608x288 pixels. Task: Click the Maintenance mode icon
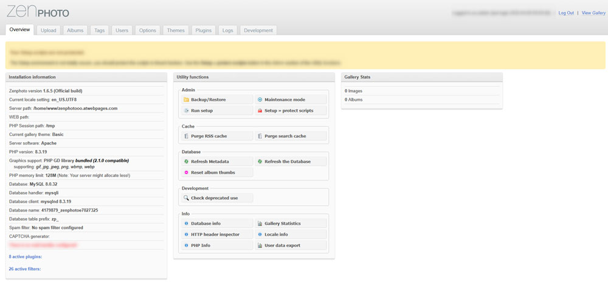pos(260,100)
